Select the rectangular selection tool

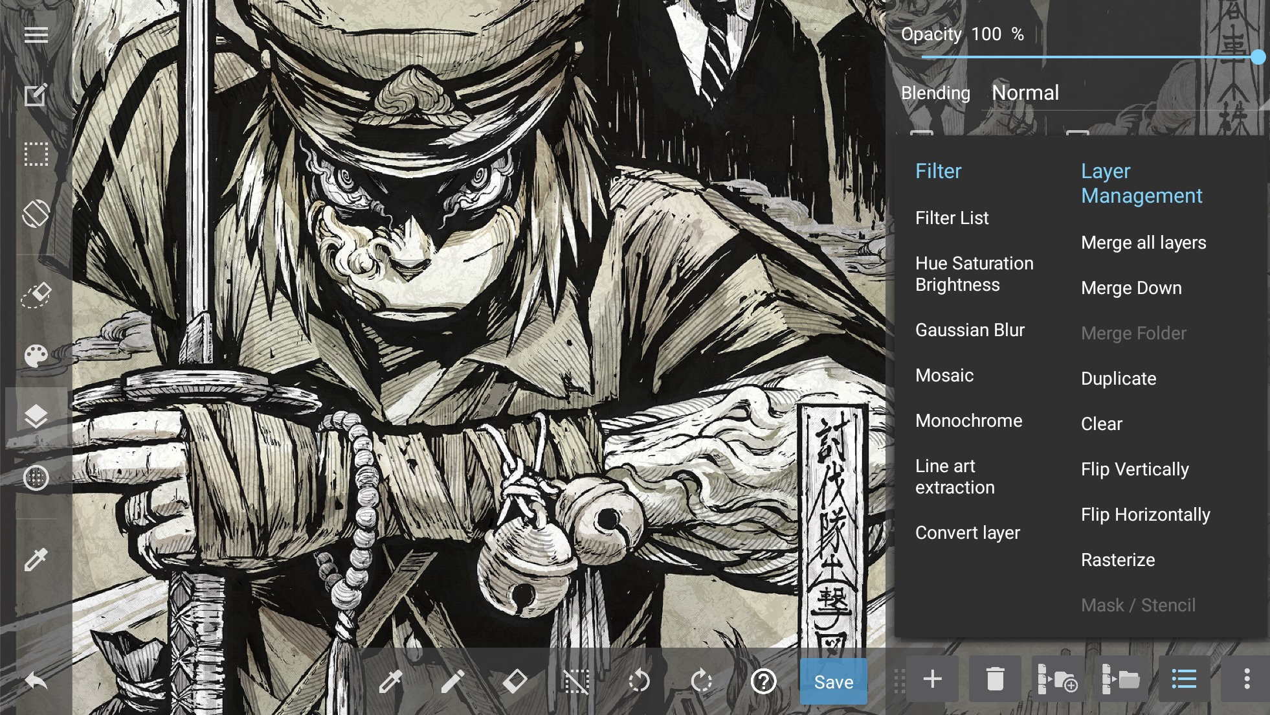coord(36,154)
